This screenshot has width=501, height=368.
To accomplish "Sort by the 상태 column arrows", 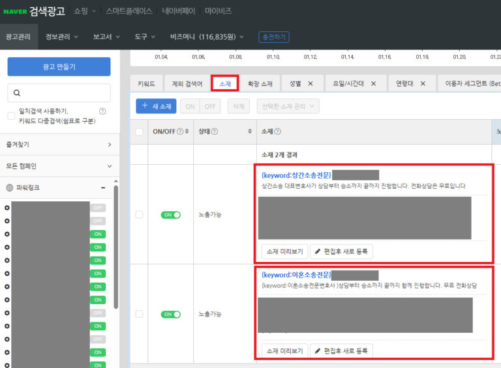I will pos(250,132).
